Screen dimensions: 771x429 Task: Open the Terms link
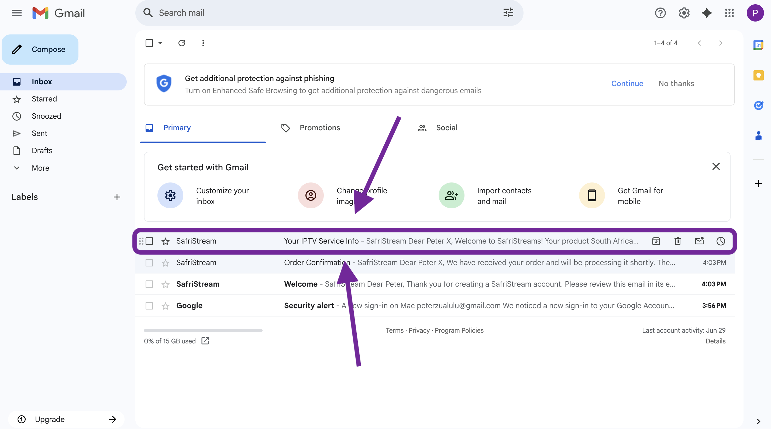click(x=394, y=330)
